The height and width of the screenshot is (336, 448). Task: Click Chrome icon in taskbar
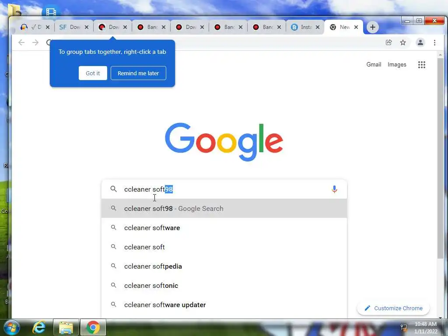[93, 327]
